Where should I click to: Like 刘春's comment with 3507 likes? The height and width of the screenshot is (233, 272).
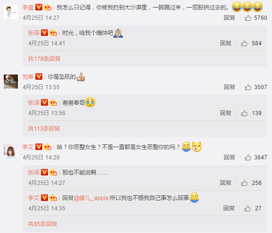pos(248,87)
